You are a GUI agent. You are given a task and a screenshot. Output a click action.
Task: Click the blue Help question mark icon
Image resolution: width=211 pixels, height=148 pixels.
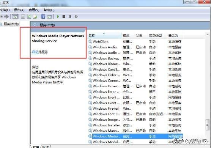(x=43, y=17)
